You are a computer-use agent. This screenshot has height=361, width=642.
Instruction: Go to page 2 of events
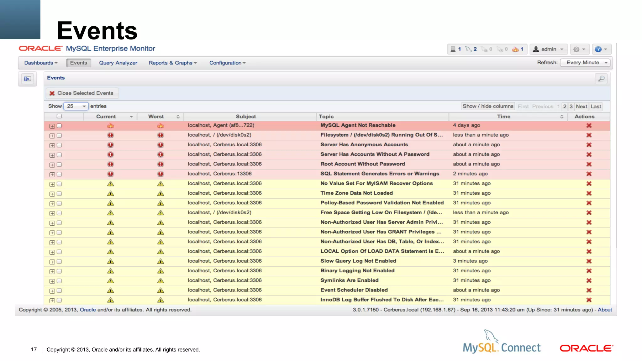tap(565, 107)
